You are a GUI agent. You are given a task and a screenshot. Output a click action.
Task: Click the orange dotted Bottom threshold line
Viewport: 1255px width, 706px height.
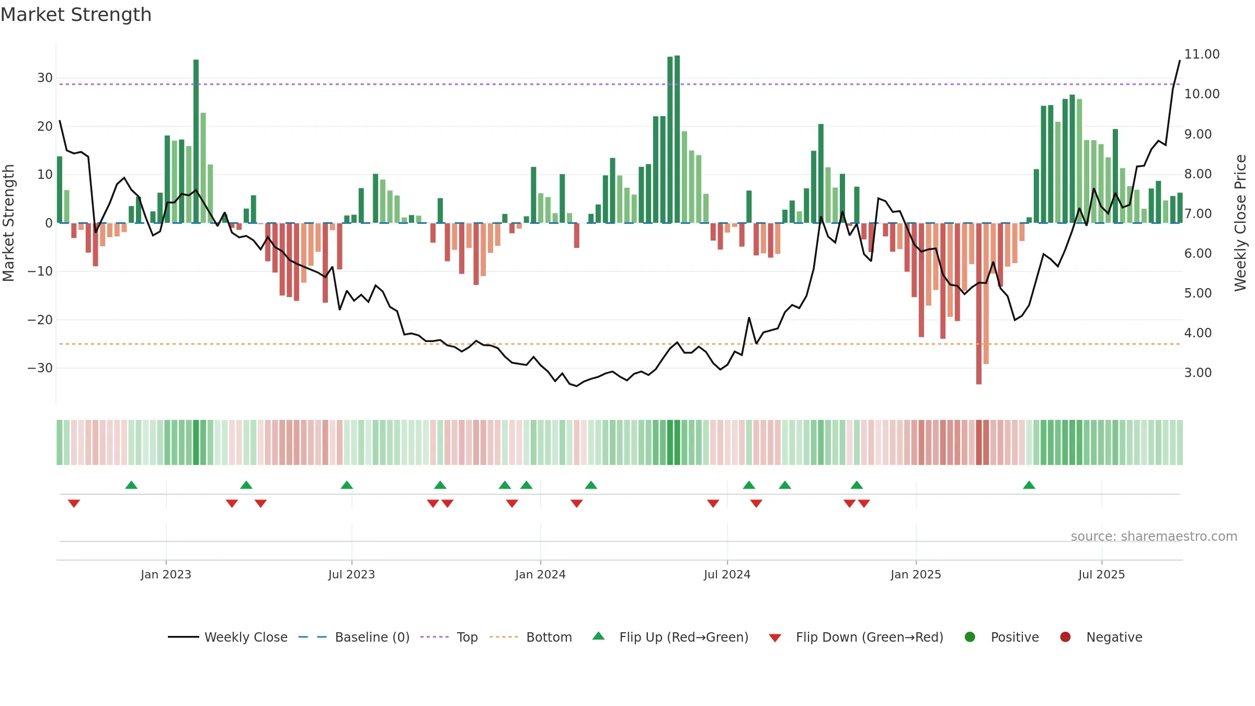pyautogui.click(x=620, y=344)
